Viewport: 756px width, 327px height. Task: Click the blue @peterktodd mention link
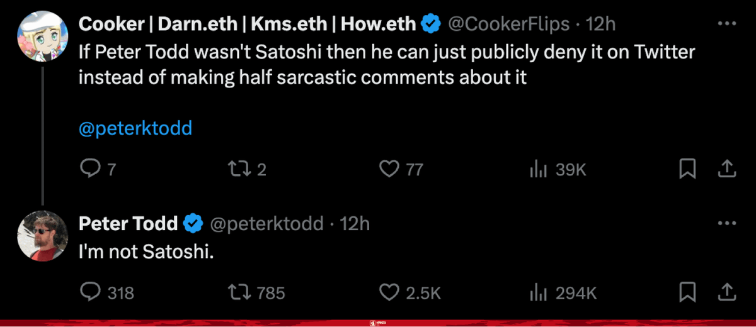[x=135, y=128]
